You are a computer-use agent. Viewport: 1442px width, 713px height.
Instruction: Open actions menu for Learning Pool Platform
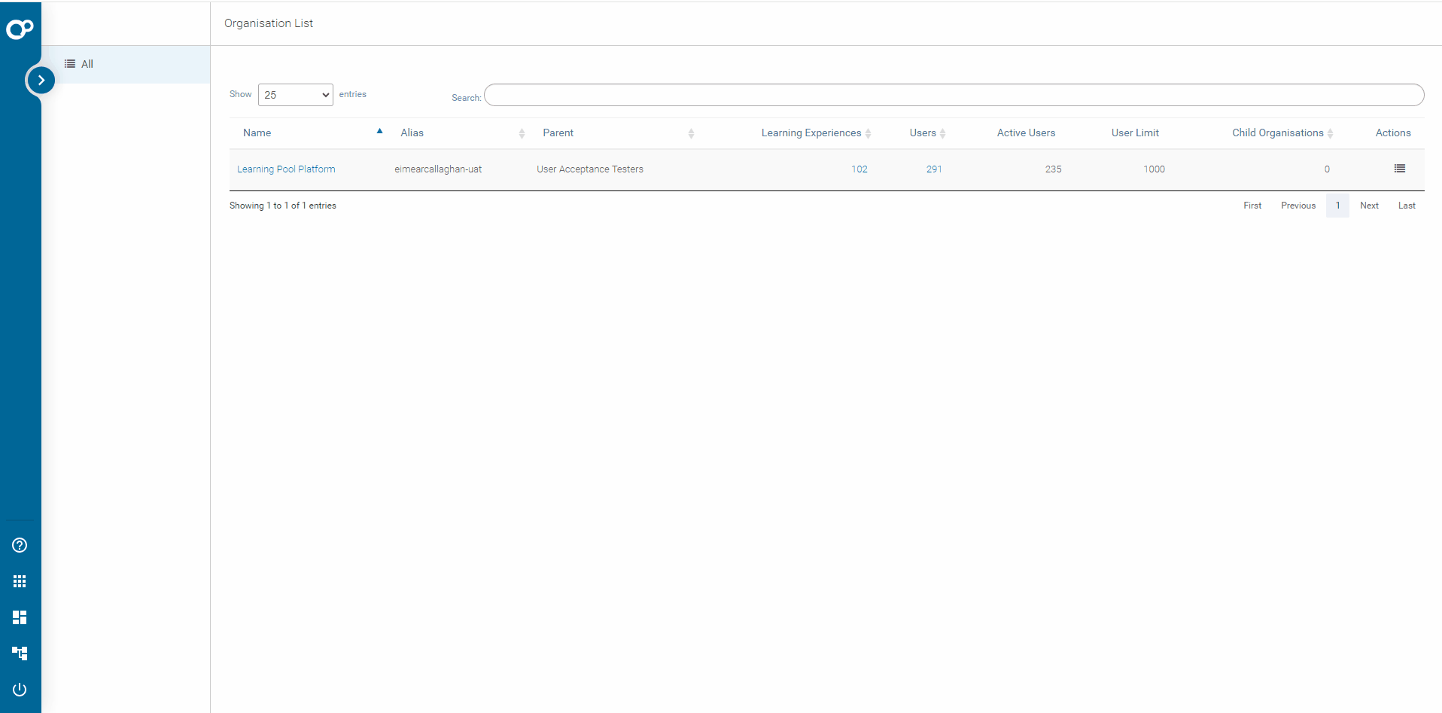tap(1399, 169)
